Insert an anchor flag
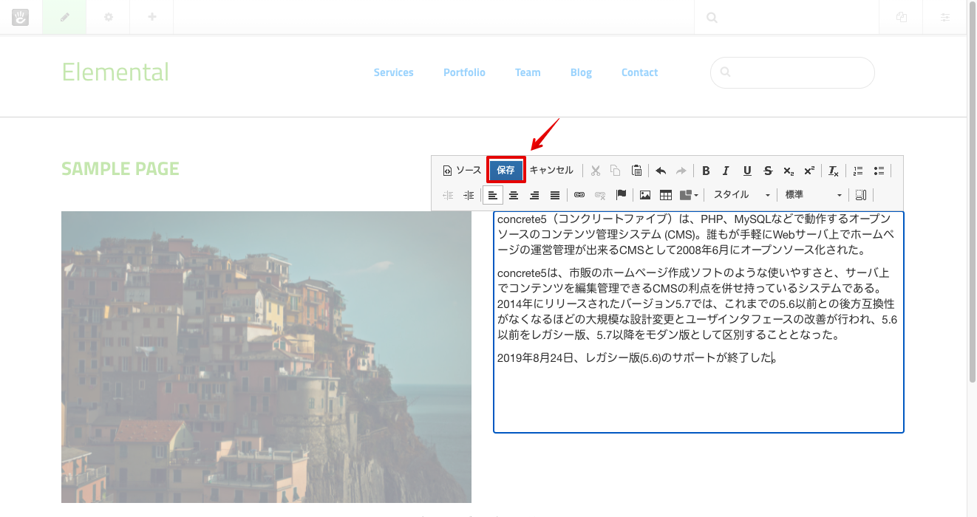 tap(621, 194)
